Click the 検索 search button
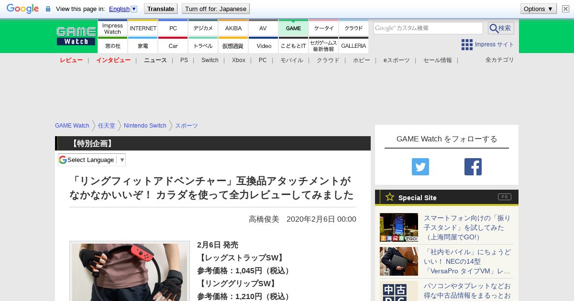This screenshot has width=574, height=301. [x=501, y=28]
